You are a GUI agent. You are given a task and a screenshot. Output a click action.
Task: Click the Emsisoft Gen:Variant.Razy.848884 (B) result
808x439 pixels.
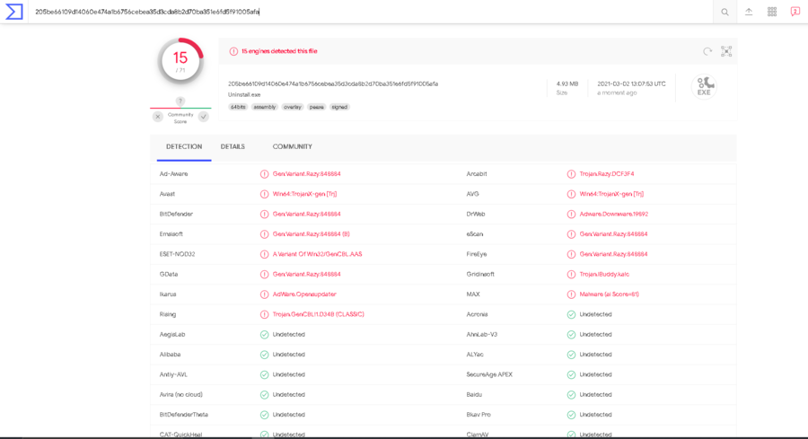click(x=312, y=234)
